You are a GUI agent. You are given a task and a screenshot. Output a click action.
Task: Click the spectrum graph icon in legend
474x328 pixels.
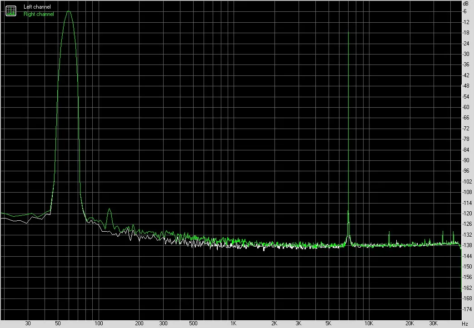(x=11, y=11)
